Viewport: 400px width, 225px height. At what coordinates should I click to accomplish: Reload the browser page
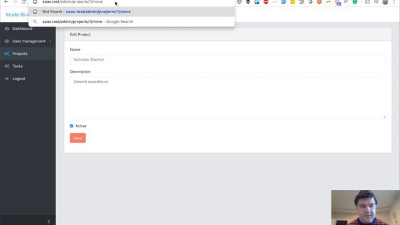pos(24,2)
